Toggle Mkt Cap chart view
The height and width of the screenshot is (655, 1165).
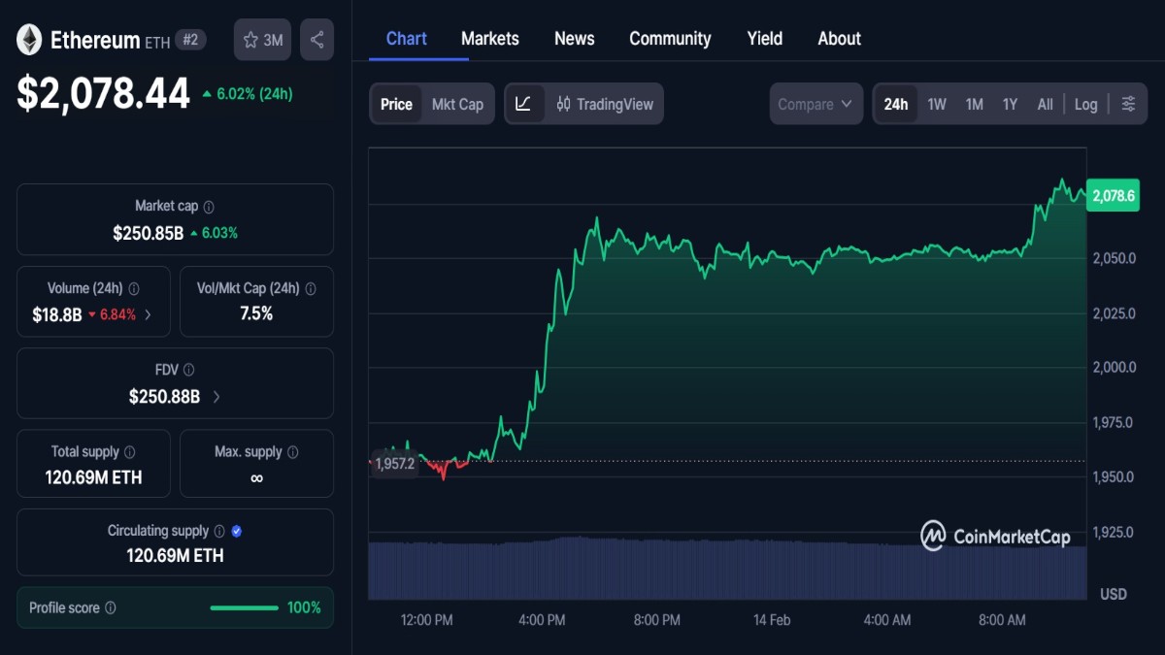pos(457,104)
